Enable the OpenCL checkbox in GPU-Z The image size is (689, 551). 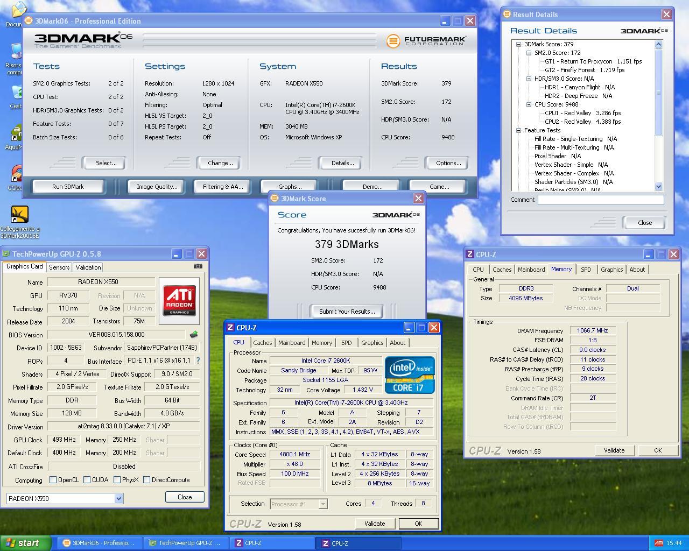[x=53, y=479]
